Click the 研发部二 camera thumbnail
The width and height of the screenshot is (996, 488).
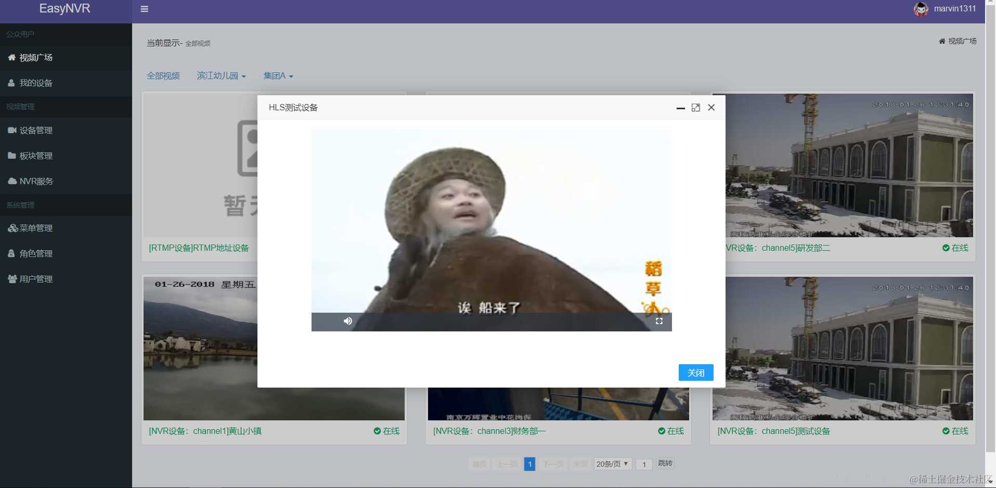point(849,165)
